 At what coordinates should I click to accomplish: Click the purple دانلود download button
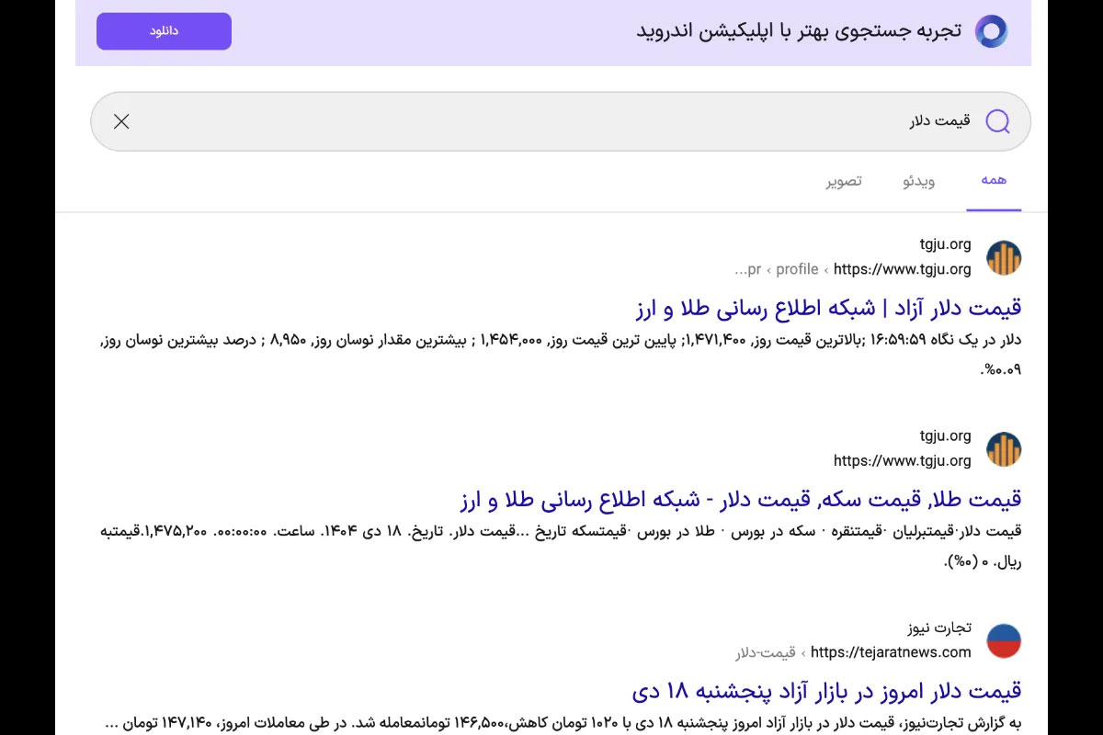[x=164, y=31]
